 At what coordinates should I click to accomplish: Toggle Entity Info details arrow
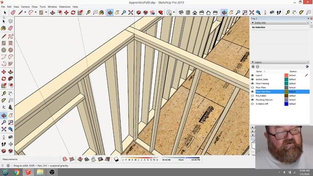pos(308,23)
